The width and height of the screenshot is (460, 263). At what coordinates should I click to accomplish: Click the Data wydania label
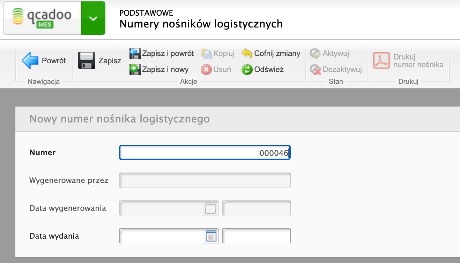pos(54,236)
